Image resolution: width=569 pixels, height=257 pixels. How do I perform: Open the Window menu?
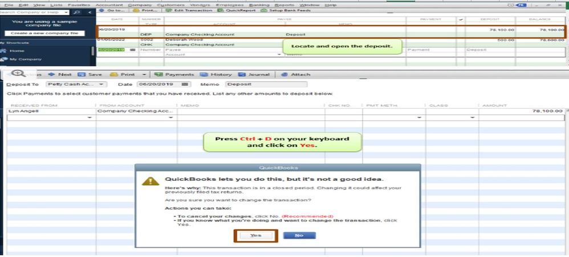310,5
